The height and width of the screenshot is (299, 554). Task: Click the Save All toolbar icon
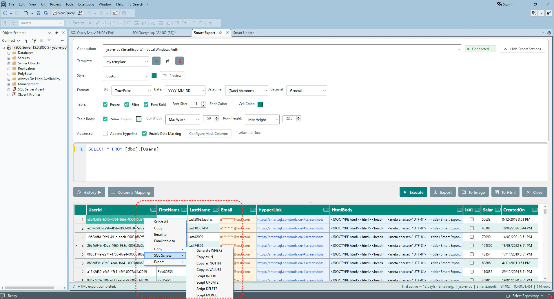point(46,13)
